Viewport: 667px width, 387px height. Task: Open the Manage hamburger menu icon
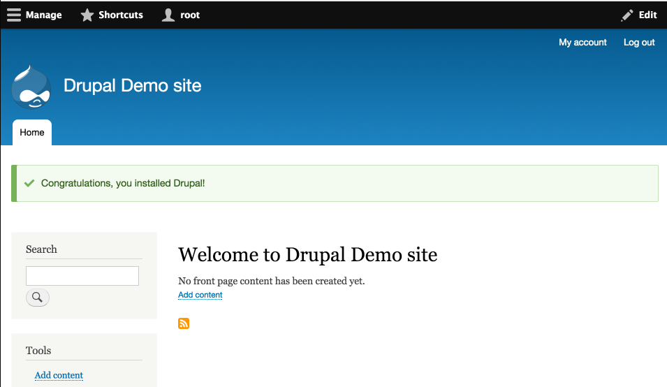click(x=13, y=15)
